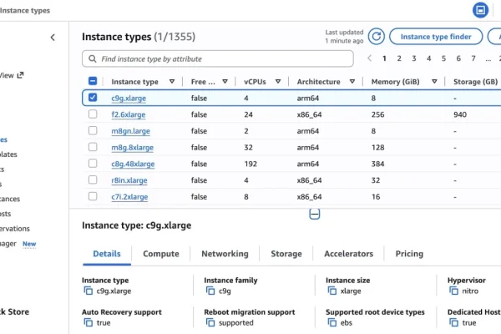This screenshot has height=334, width=501.
Task: Go to page 2 of results
Action: (x=399, y=58)
